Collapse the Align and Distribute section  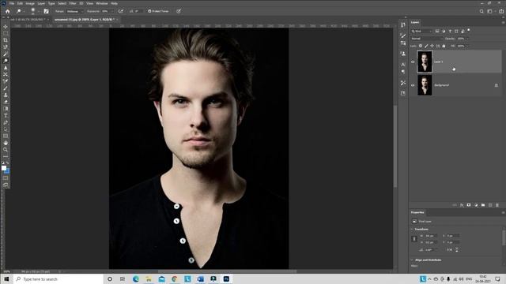(x=412, y=260)
